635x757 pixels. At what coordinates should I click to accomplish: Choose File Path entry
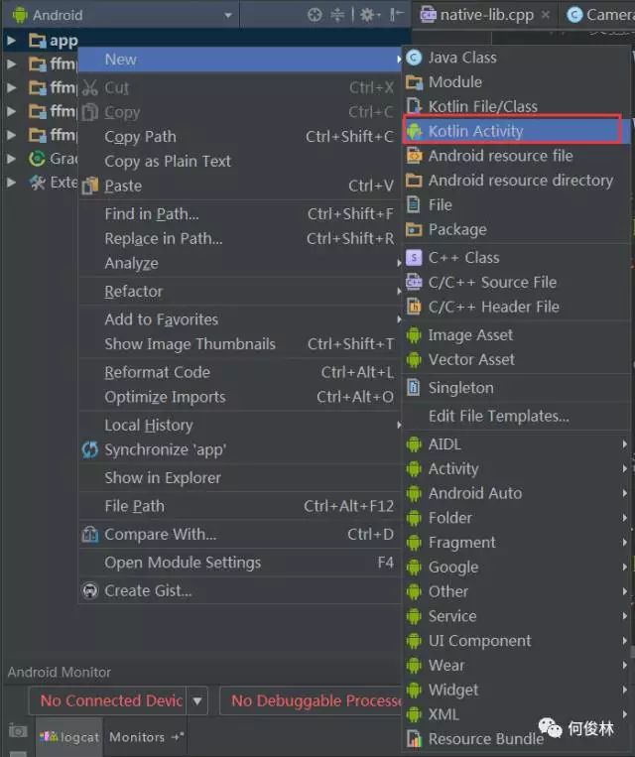[x=240, y=506]
